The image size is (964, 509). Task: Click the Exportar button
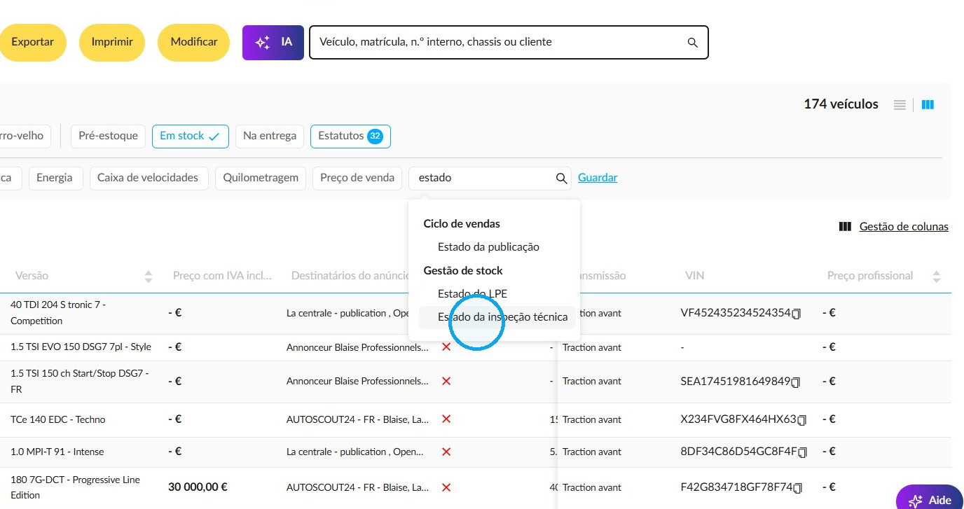coord(32,42)
